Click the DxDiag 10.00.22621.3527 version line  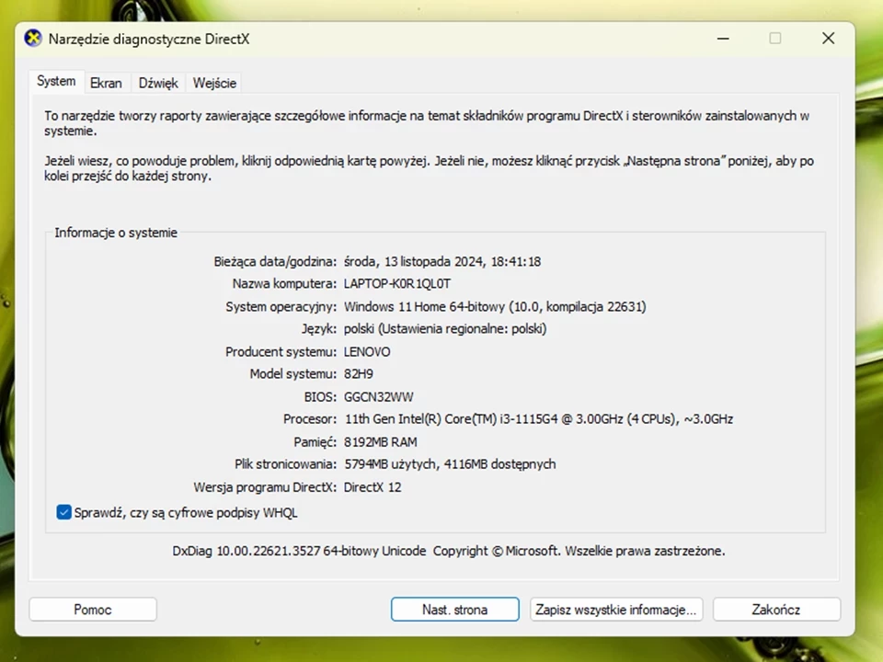click(x=449, y=551)
